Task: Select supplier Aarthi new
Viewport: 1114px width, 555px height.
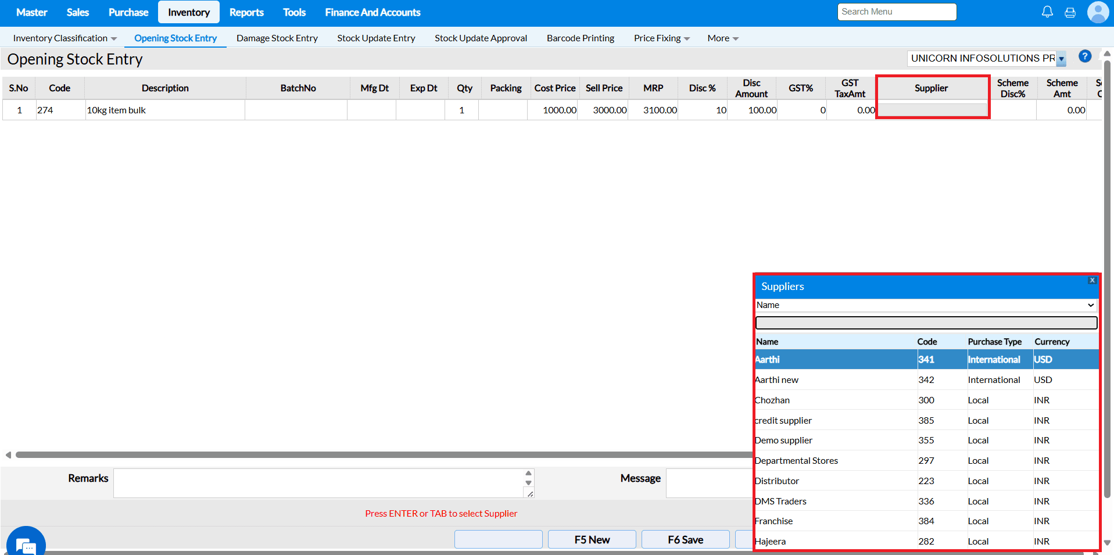Action: click(926, 380)
